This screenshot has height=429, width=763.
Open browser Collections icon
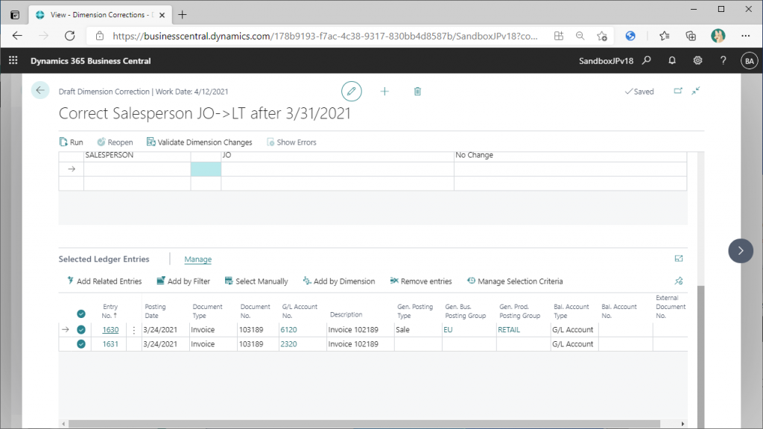pos(691,36)
